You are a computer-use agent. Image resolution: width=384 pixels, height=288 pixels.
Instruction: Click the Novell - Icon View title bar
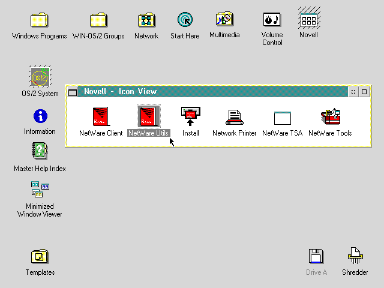(210, 92)
